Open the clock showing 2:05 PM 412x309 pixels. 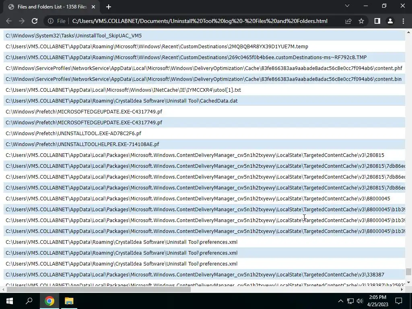click(x=377, y=301)
